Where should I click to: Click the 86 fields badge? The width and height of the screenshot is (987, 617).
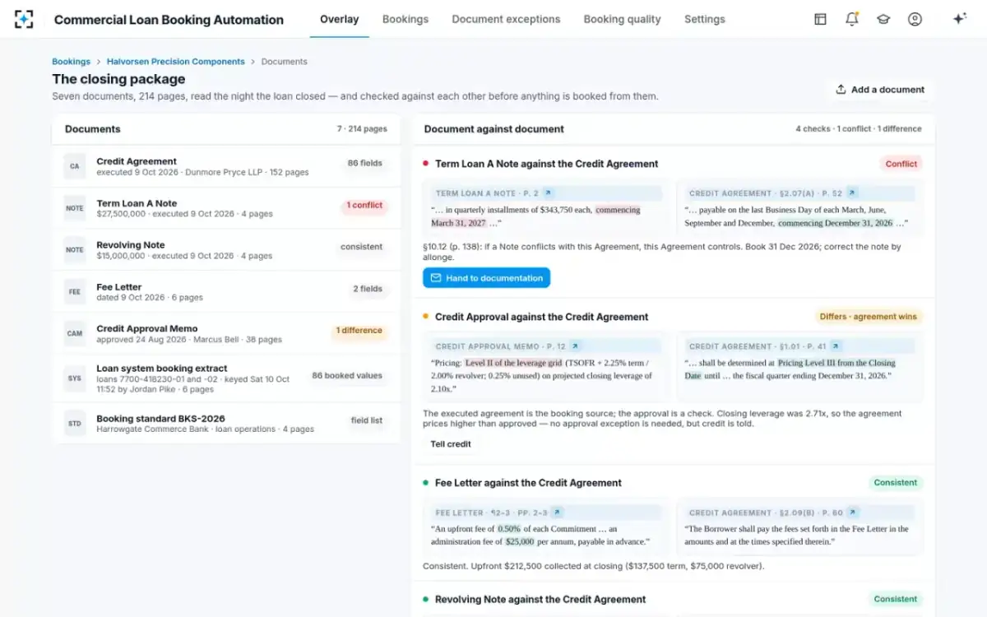tap(365, 163)
